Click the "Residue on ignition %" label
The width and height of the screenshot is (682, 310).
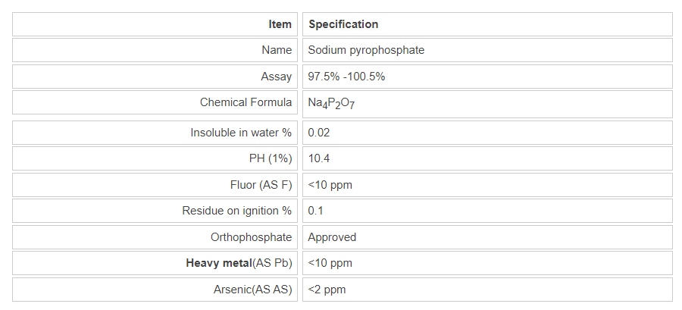pyautogui.click(x=236, y=211)
